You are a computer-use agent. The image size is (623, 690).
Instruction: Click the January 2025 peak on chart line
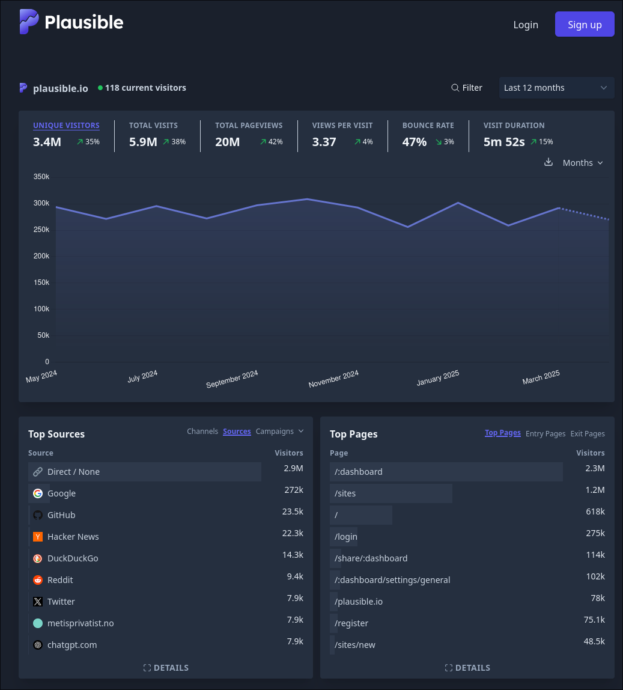(x=458, y=203)
